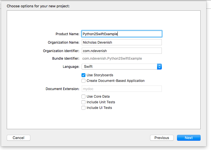This screenshot has height=150, width=211.
Task: Click the Organization Identifier field
Action: 122,51
